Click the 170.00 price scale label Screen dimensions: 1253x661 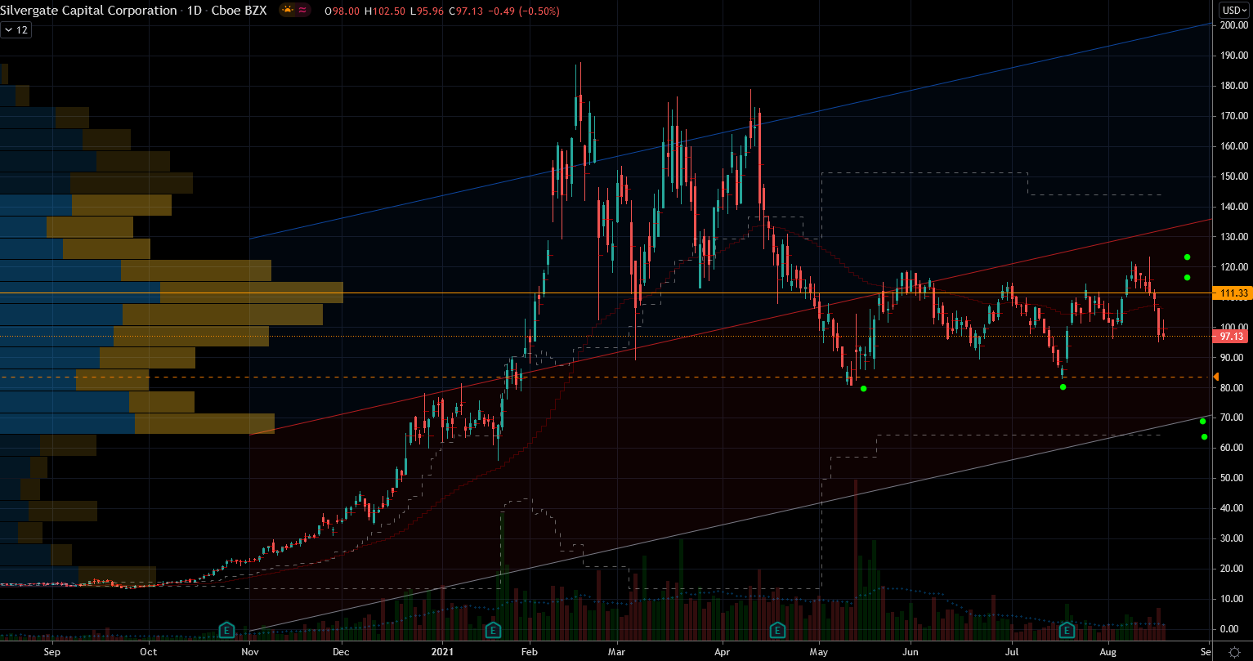point(1233,116)
